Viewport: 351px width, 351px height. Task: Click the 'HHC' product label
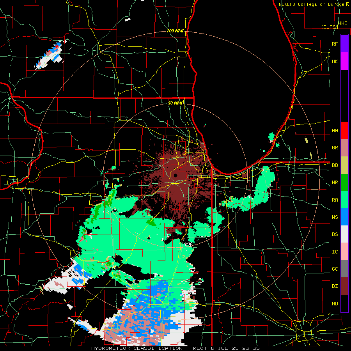pyautogui.click(x=342, y=23)
